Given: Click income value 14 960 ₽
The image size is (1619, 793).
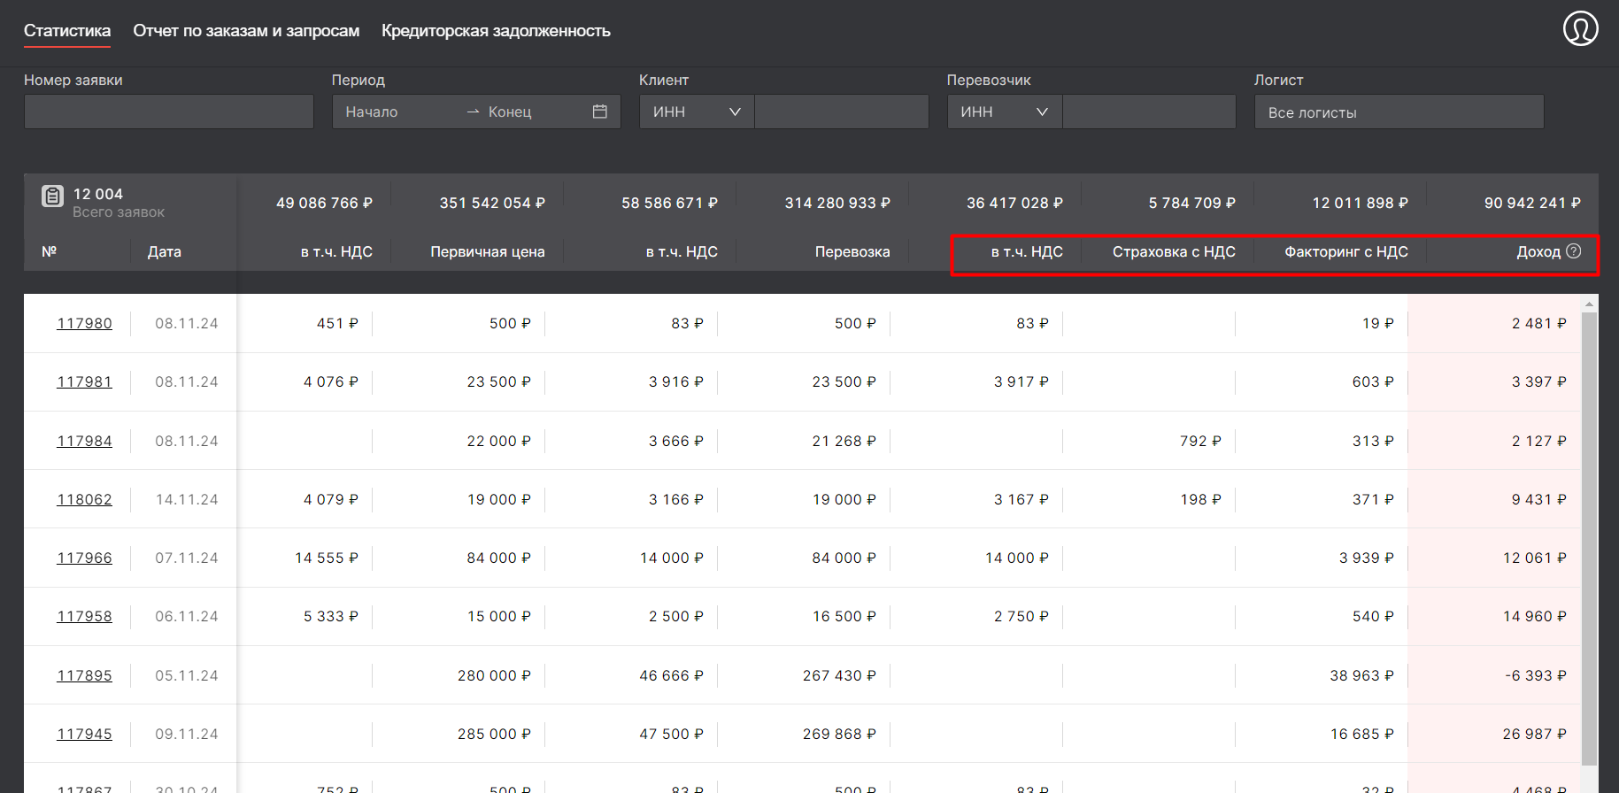Looking at the screenshot, I should click(x=1534, y=616).
